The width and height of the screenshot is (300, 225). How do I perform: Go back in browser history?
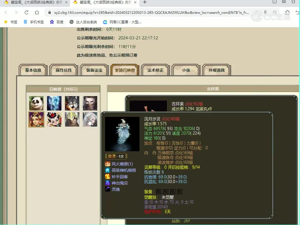tap(6, 12)
